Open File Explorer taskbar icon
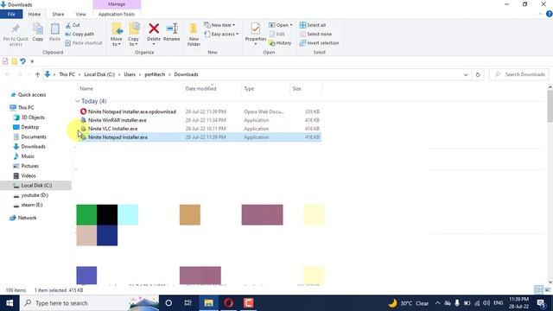 tap(208, 303)
